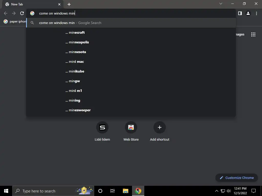Open Task View on the taskbar
This screenshot has height=196, width=262.
[x=113, y=191]
